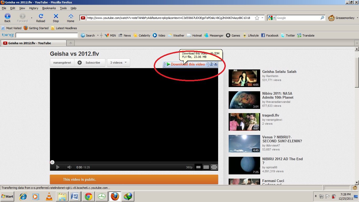
Task: Open Nibiru 2011 NASA Admits video link
Action: pyautogui.click(x=278, y=95)
